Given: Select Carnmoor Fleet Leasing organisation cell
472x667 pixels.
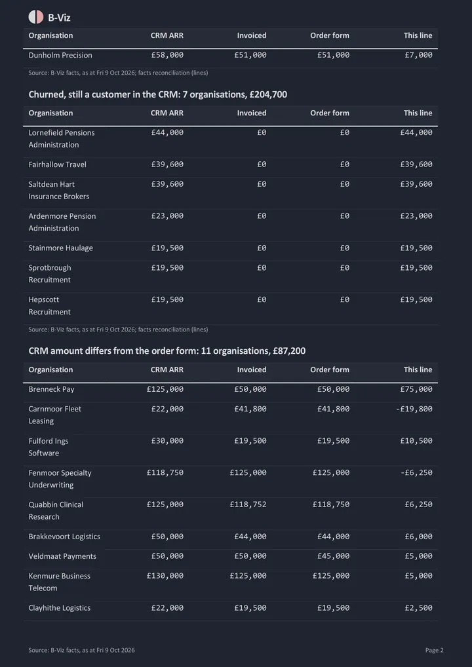Looking at the screenshot, I should coord(55,415).
